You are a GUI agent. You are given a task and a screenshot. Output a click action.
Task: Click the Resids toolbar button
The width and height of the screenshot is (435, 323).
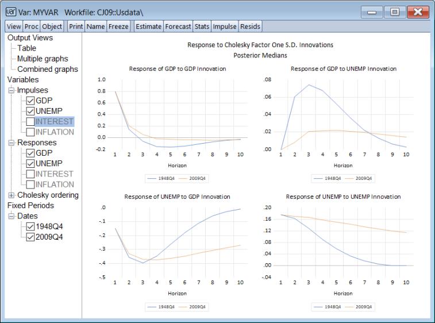pos(250,26)
